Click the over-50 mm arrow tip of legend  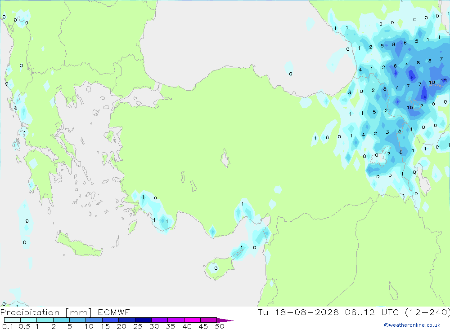[x=225, y=320]
